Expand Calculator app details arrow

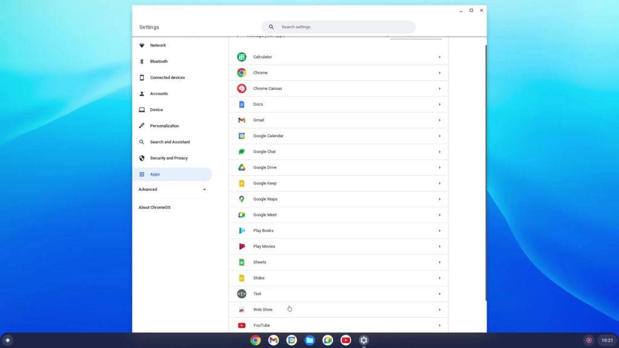pyautogui.click(x=439, y=57)
